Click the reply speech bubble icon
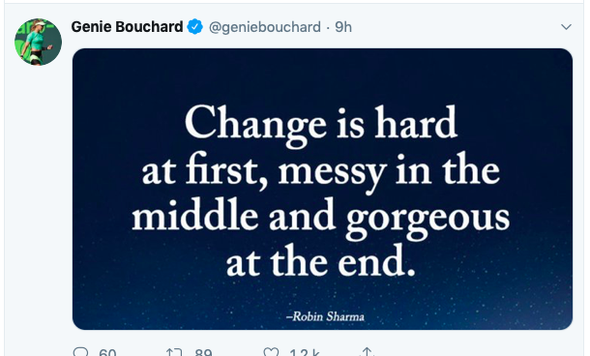This screenshot has height=356, width=590. [x=80, y=352]
